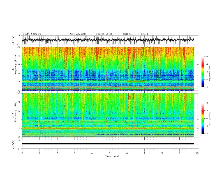Click the ch.1 voltage waveform trace
Viewport: 222px width, 172px height.
[x=108, y=40]
